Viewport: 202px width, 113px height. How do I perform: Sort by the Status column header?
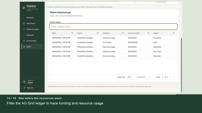click(156, 33)
